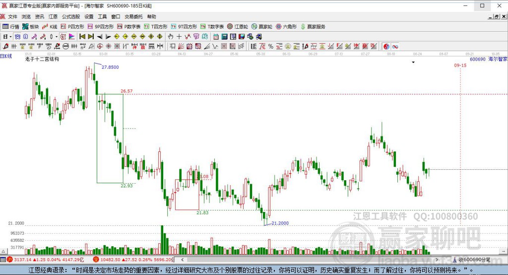The height and width of the screenshot is (275, 508).
Task: Click the 收600690分笔 status entry
Action: click(x=471, y=260)
